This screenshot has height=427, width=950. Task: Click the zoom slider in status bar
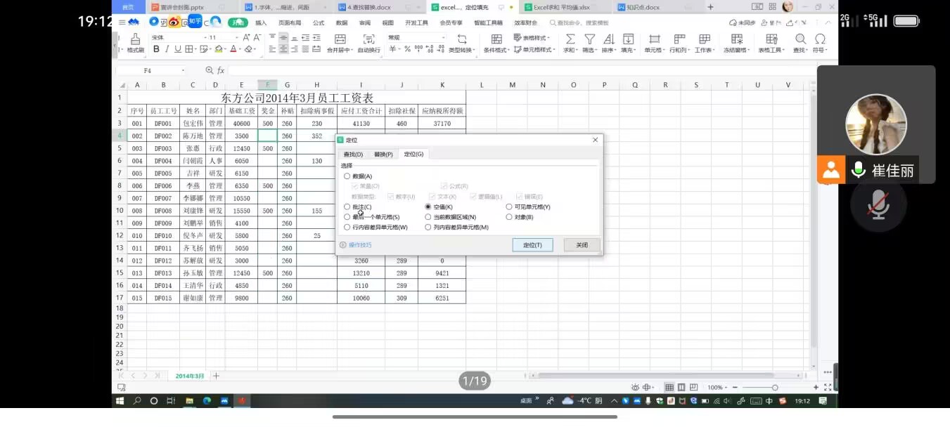pos(774,388)
